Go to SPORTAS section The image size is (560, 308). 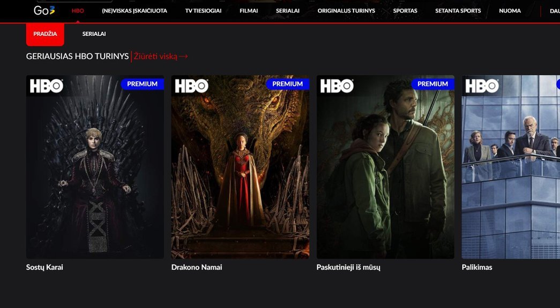(405, 11)
